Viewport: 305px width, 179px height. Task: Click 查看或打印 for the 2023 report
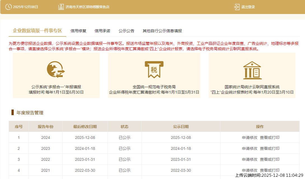(270, 148)
